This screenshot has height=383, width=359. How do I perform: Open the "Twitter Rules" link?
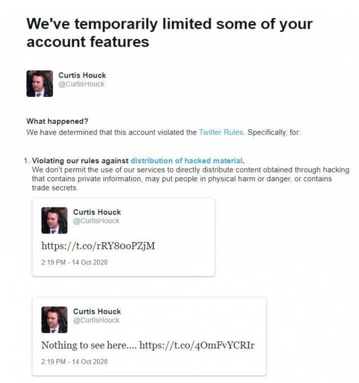221,132
